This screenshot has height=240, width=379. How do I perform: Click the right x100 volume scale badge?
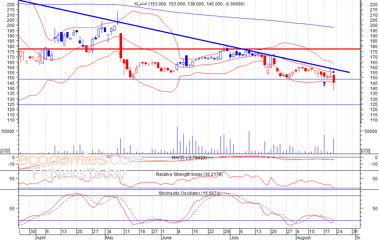click(x=365, y=151)
